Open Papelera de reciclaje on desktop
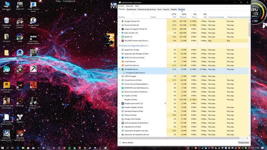The width and height of the screenshot is (267, 150). 7,22
